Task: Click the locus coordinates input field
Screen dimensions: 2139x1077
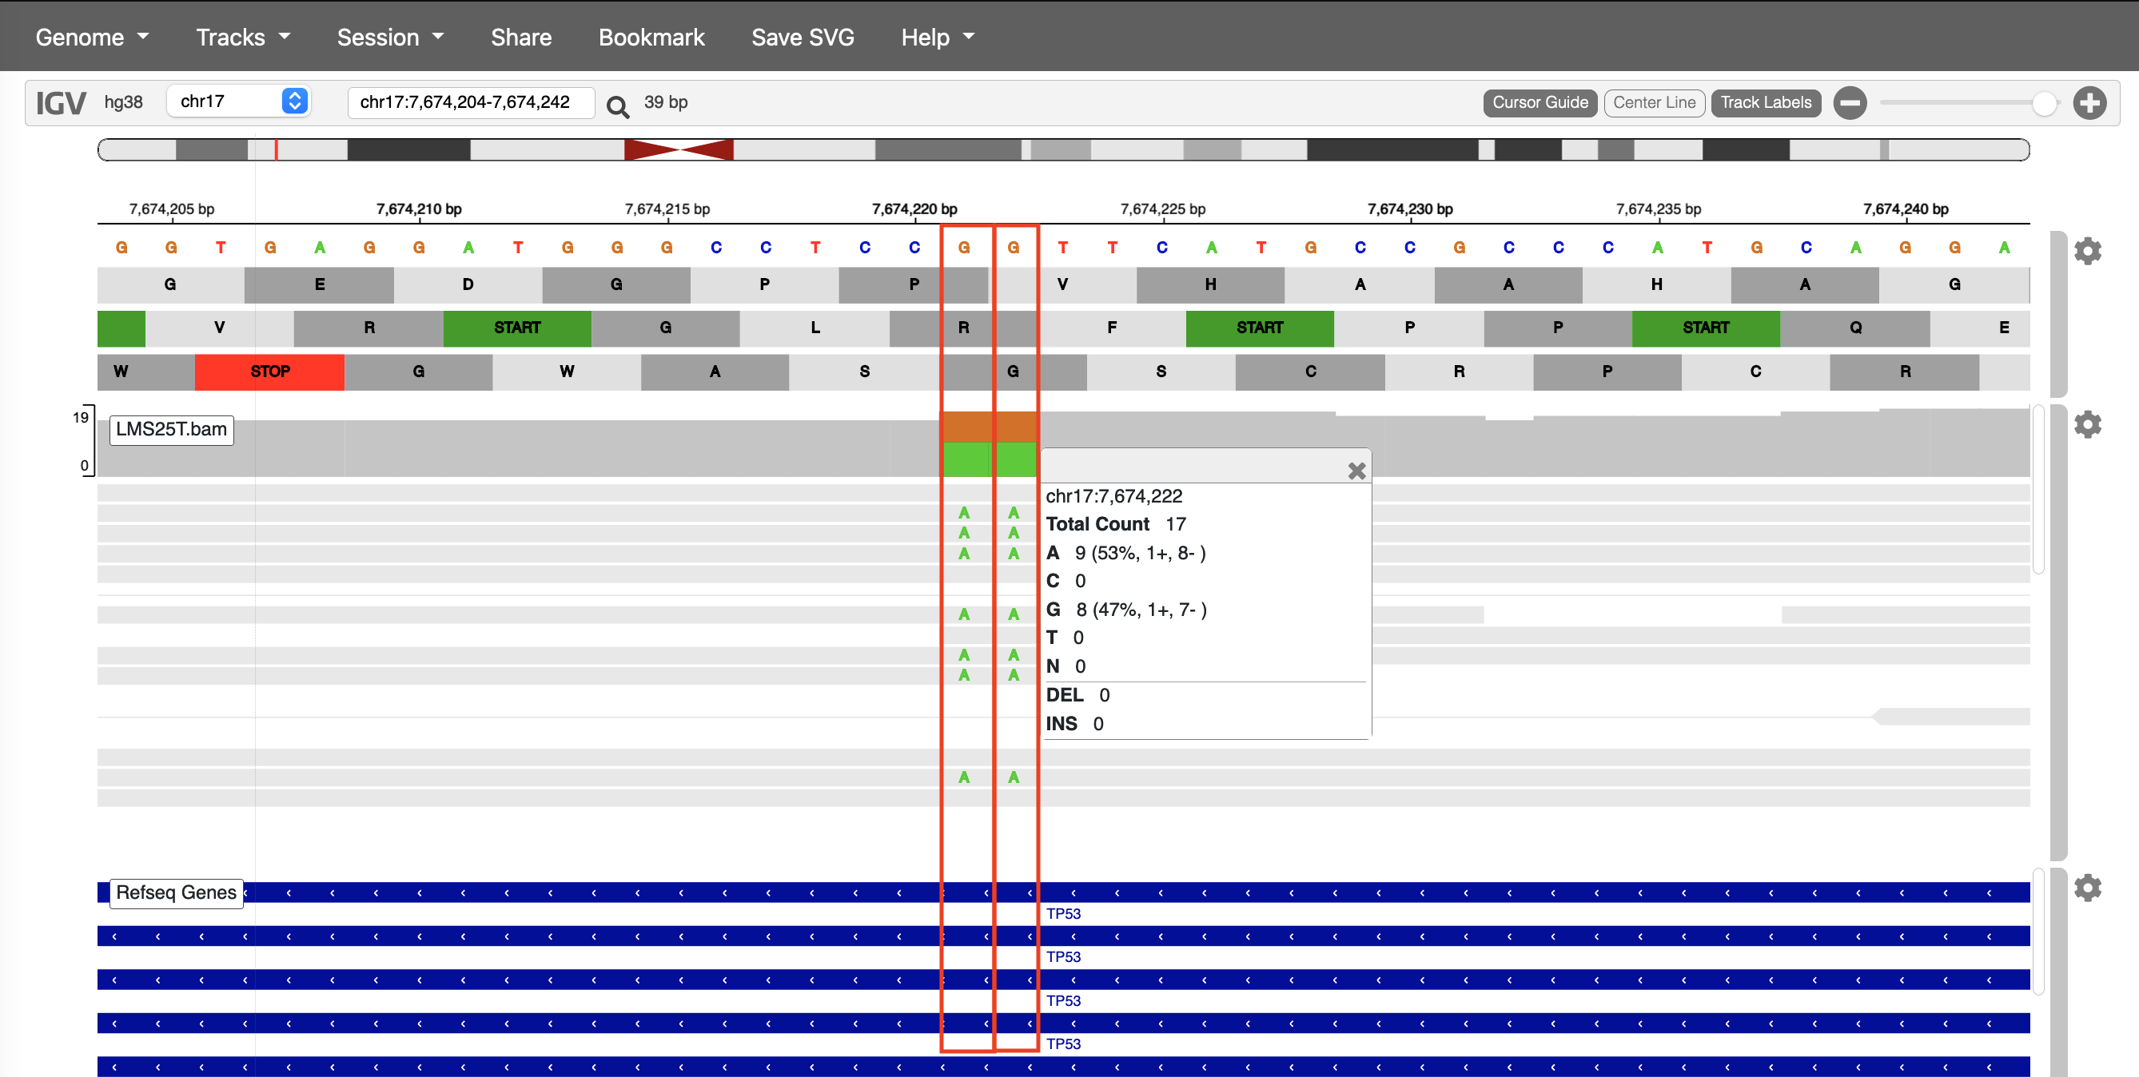Action: (x=470, y=102)
